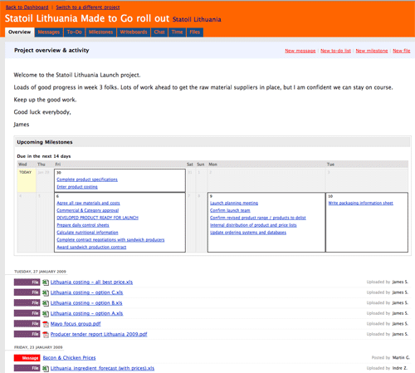Open 'Producer tender report Lithuania 2009.pdf'
The image size is (415, 373).
point(99,335)
